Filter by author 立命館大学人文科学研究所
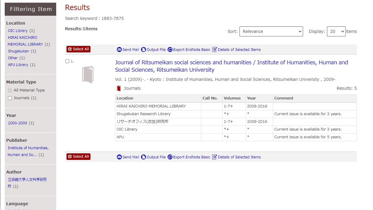 click(x=27, y=183)
